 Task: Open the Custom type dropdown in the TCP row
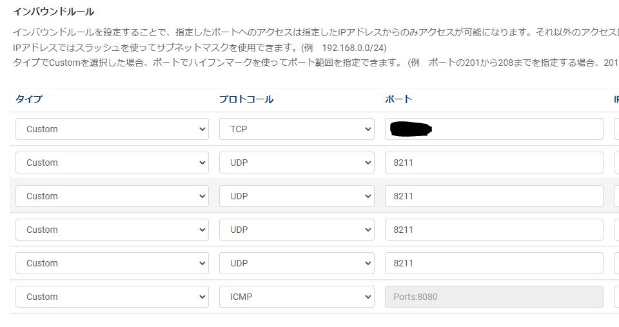click(x=112, y=129)
